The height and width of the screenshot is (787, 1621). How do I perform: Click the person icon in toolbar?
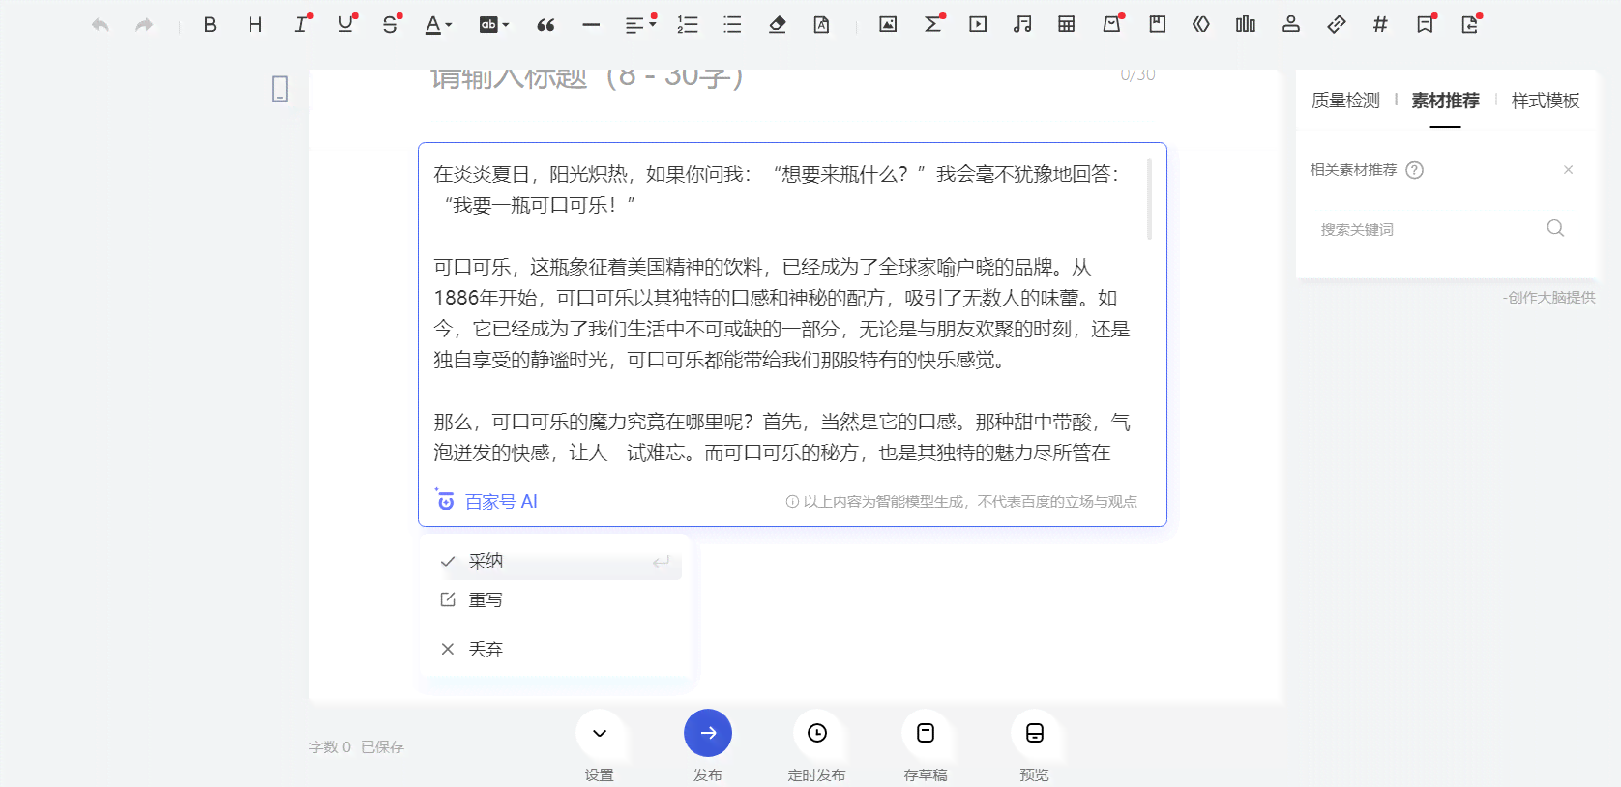click(1291, 25)
